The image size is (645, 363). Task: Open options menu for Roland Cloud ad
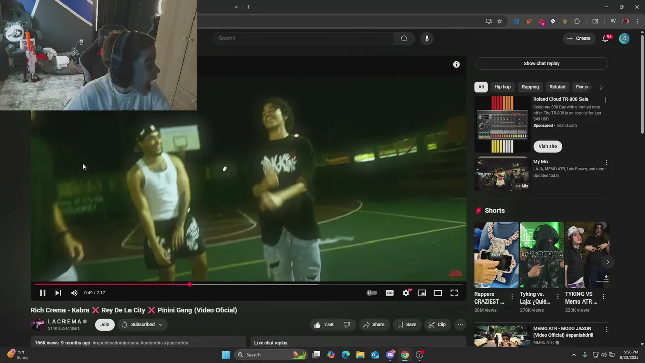point(606,100)
